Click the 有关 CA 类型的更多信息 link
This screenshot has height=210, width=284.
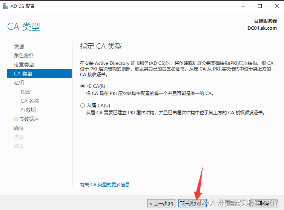[x=105, y=185]
